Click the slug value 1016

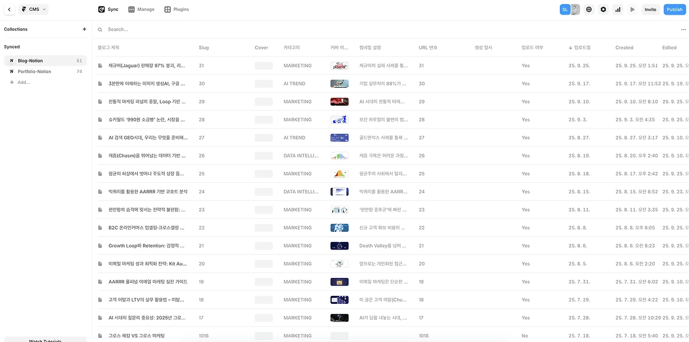coord(203,336)
